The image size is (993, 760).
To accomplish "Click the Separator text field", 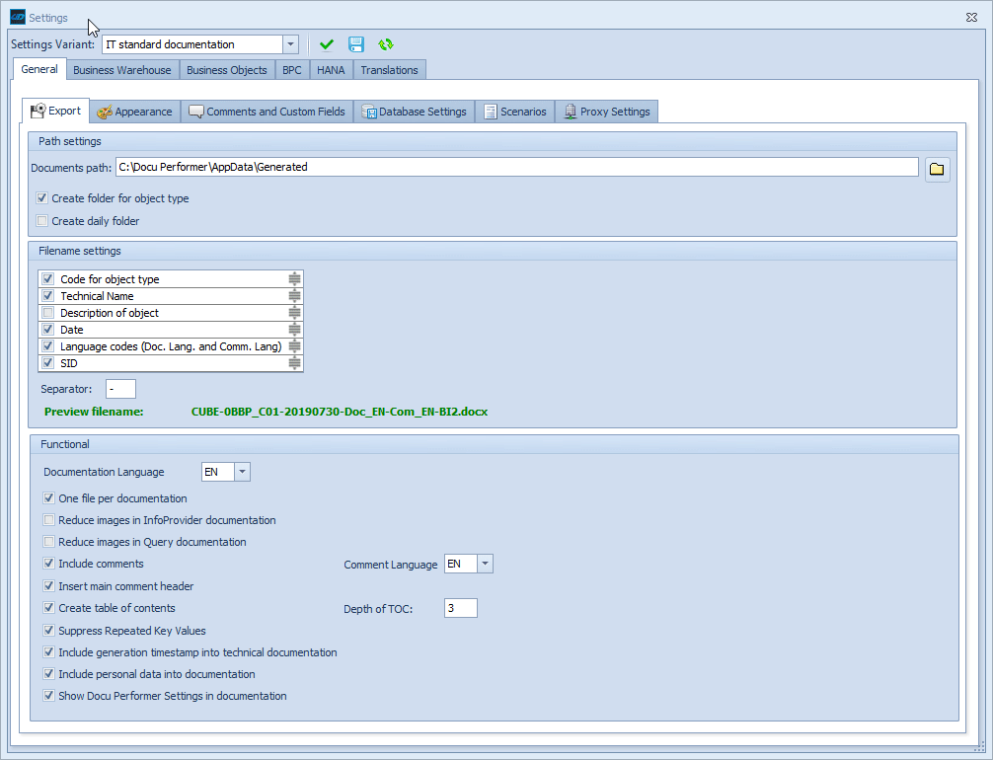I will pos(120,389).
